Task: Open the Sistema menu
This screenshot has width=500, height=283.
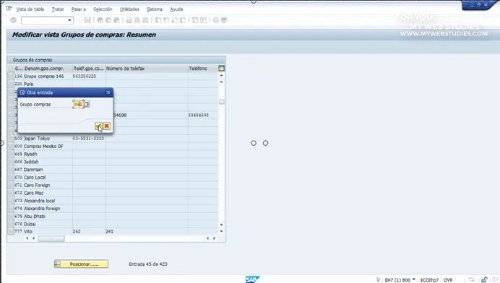Action: 155,9
